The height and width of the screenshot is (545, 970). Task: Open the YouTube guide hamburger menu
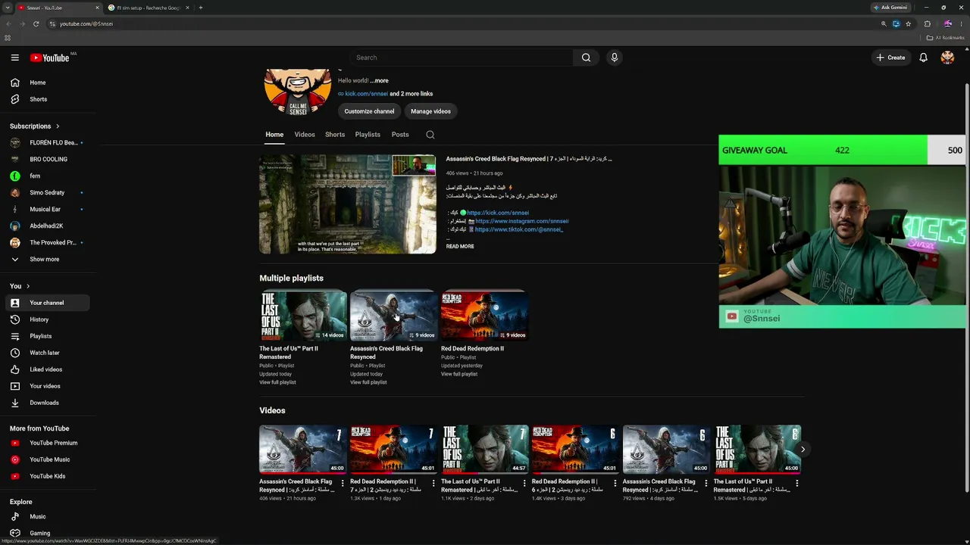(14, 58)
